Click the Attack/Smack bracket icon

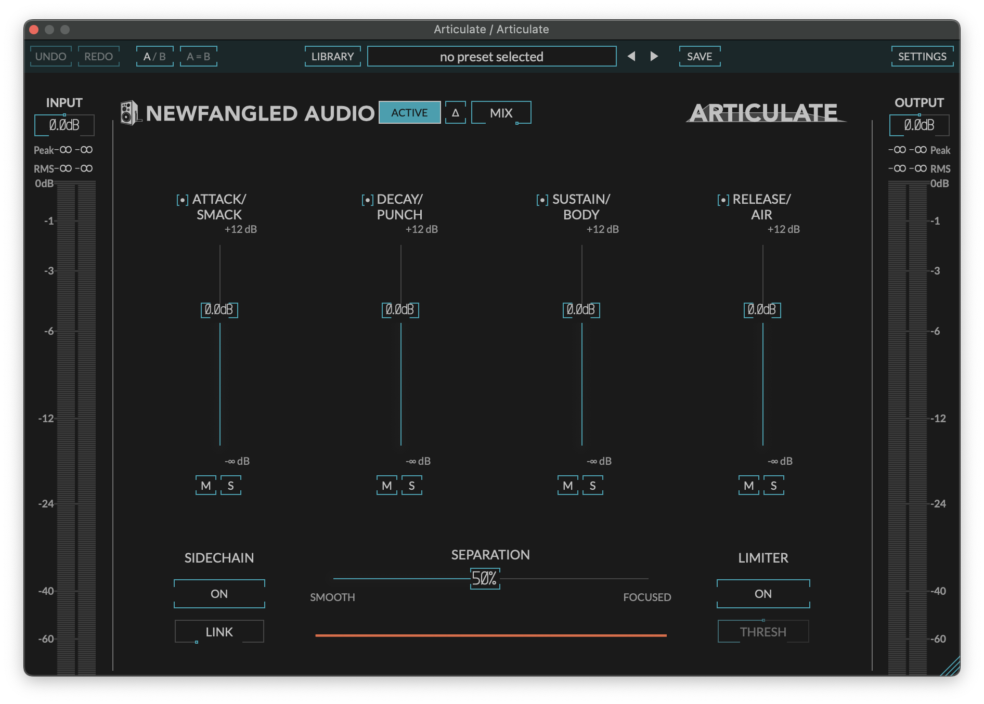(182, 200)
